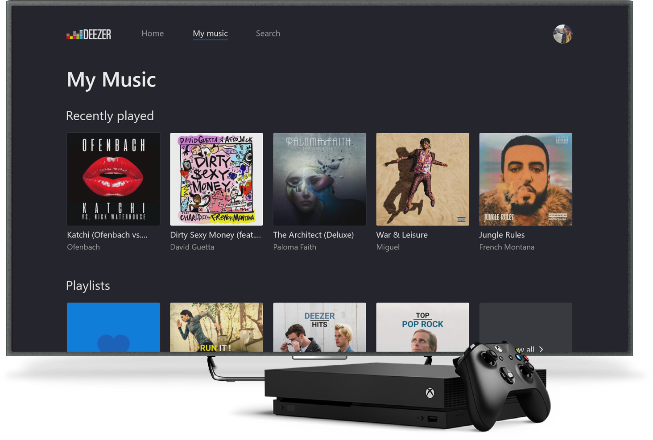Open the Top Pop Rock playlist

pos(422,327)
